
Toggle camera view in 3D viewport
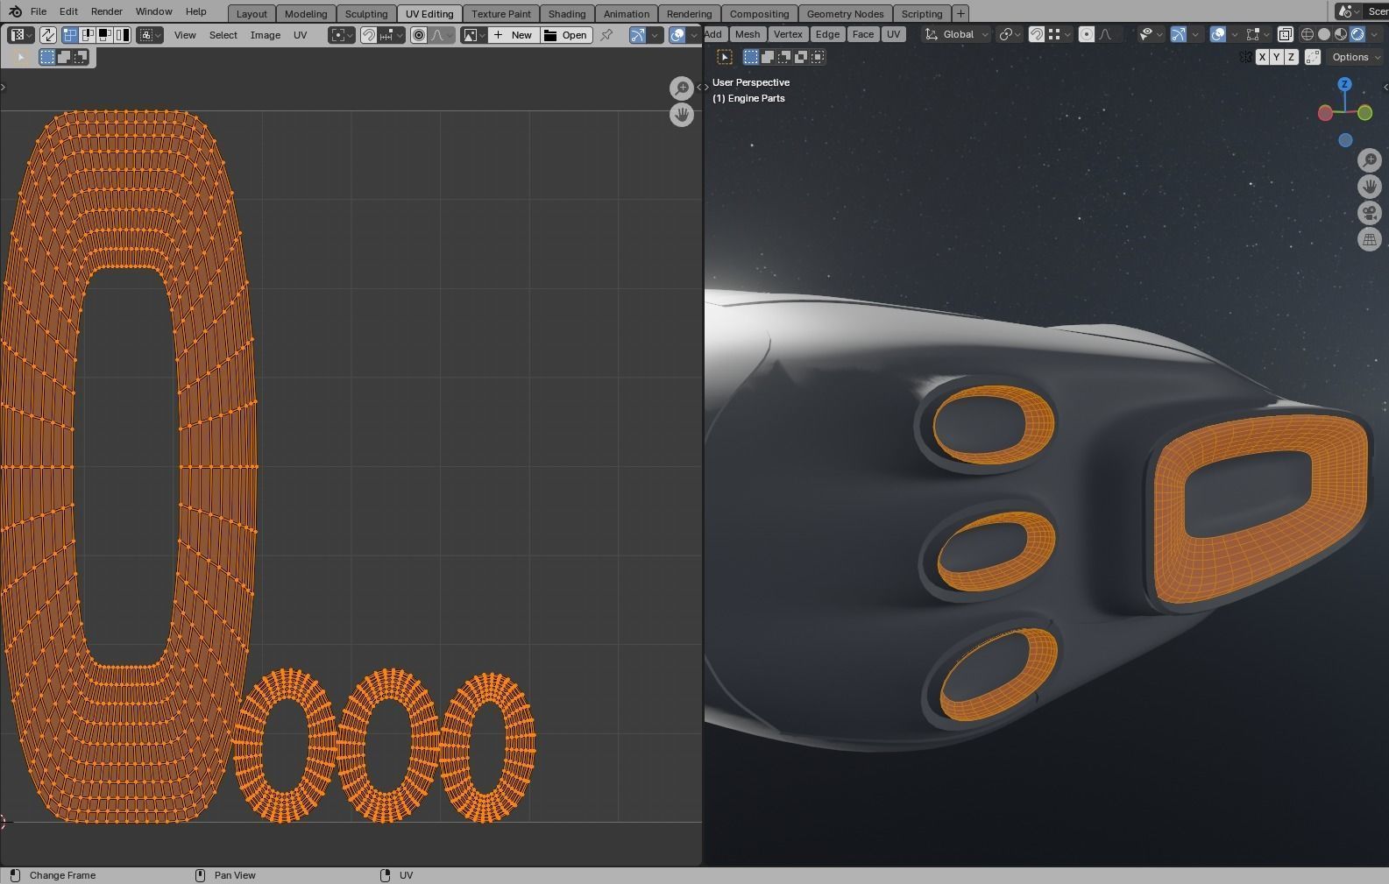1369,212
